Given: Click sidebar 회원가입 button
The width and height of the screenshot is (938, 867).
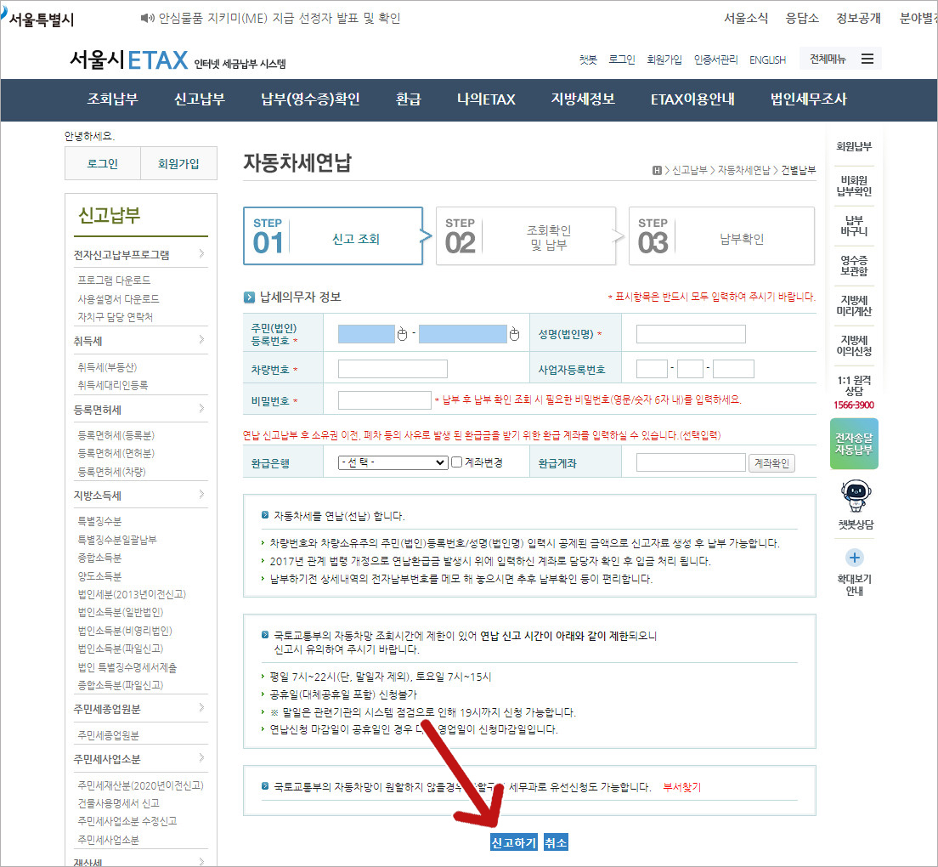Looking at the screenshot, I should coord(178,163).
